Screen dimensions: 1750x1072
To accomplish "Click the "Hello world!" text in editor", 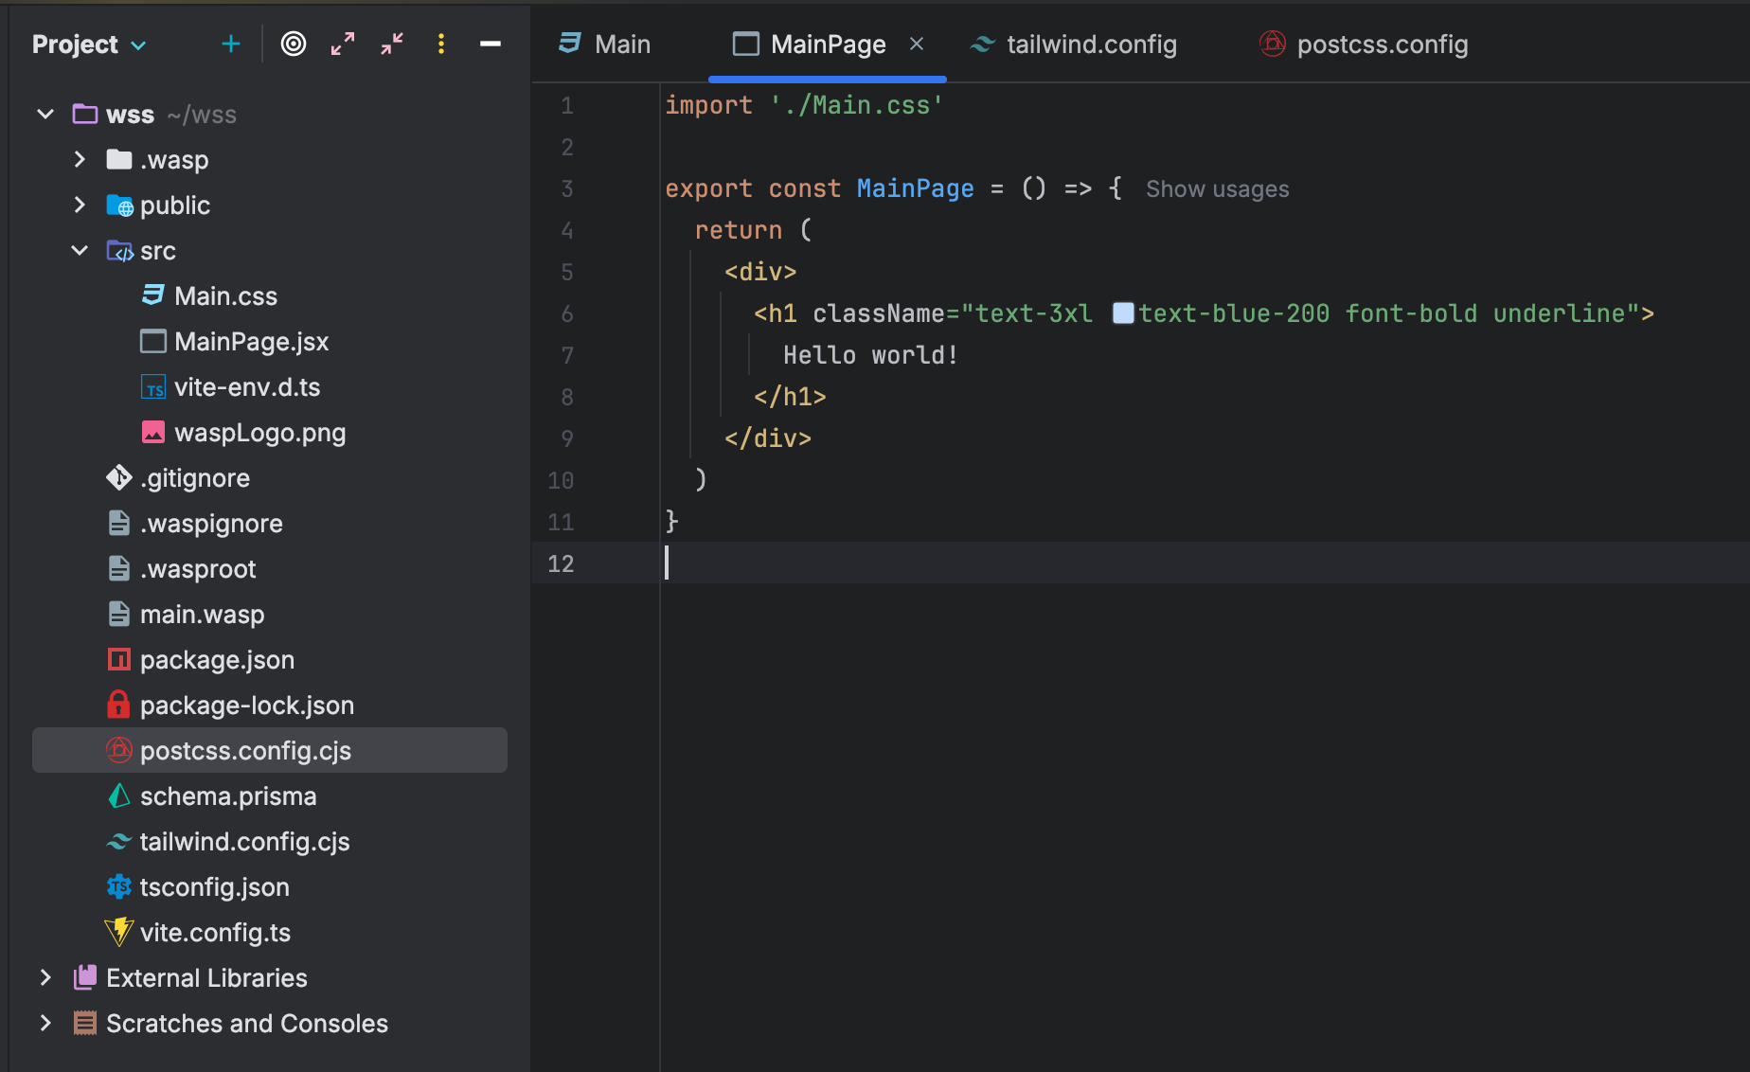I will [870, 355].
